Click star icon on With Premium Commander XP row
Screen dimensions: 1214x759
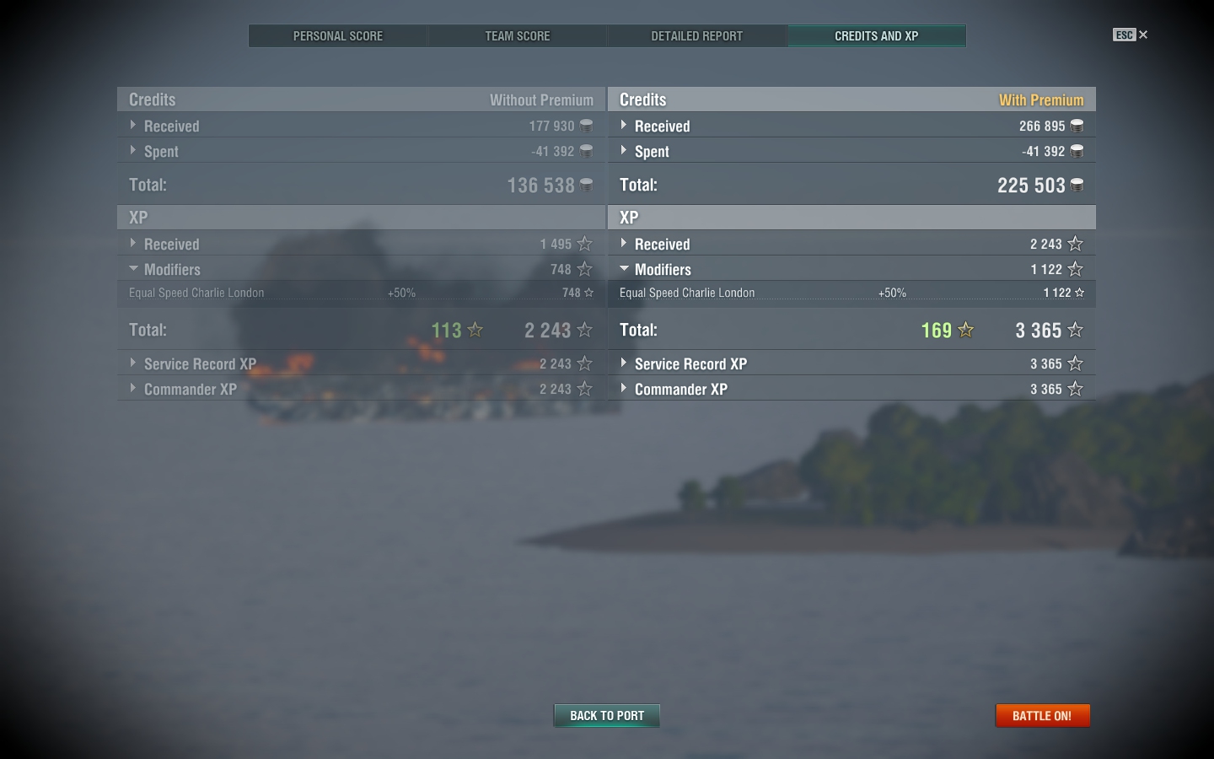click(x=1075, y=389)
